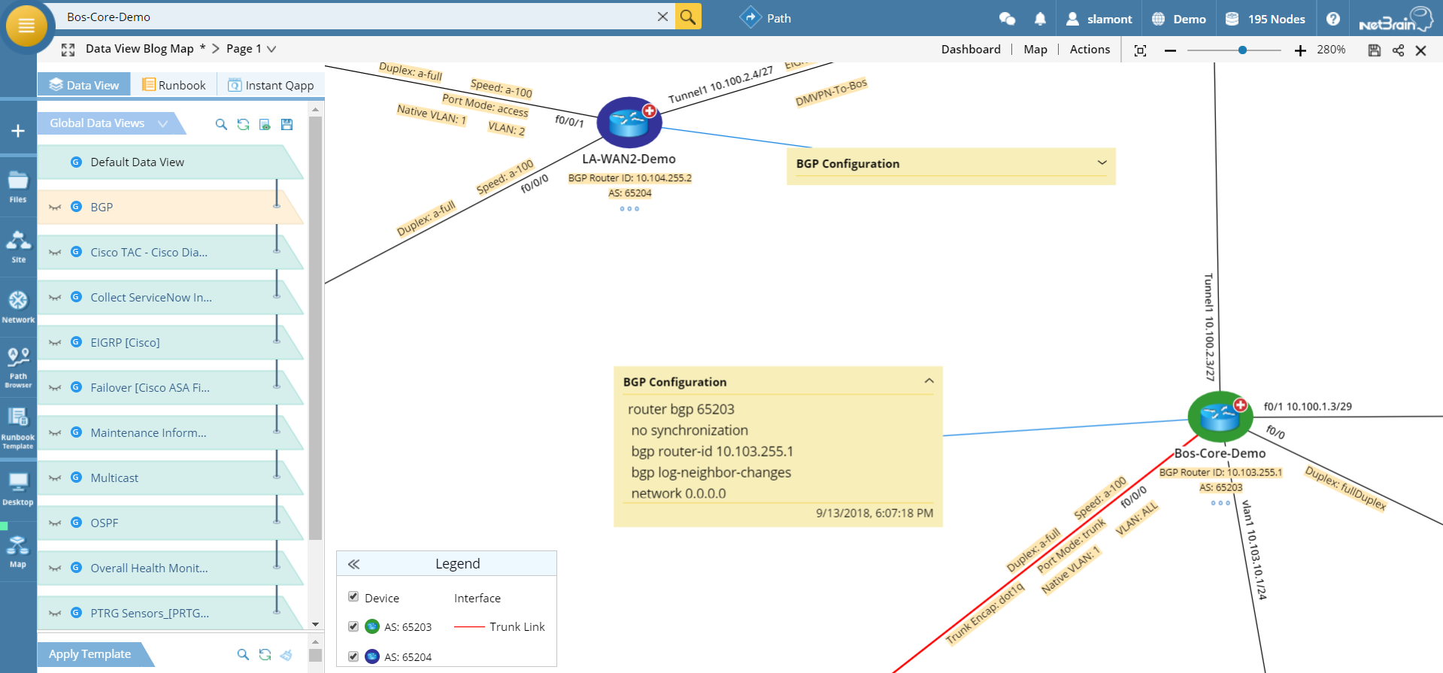Search in the Apply Template section

[243, 654]
